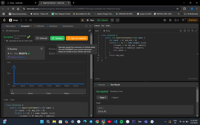Pick a random problem with shuffle icon

[x=30, y=20]
